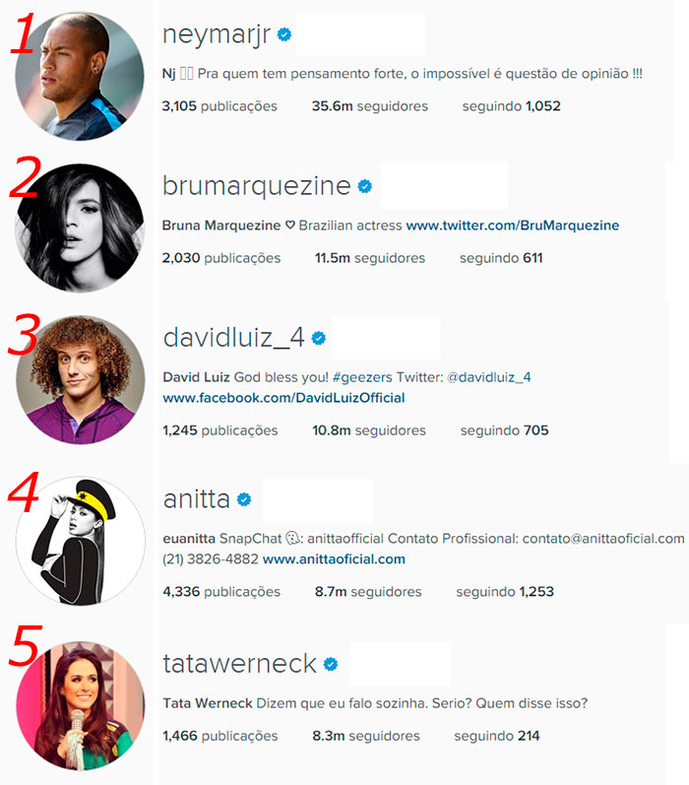Open the www.twitter.com/BruMarquezine link
This screenshot has height=785, width=689.
(513, 226)
